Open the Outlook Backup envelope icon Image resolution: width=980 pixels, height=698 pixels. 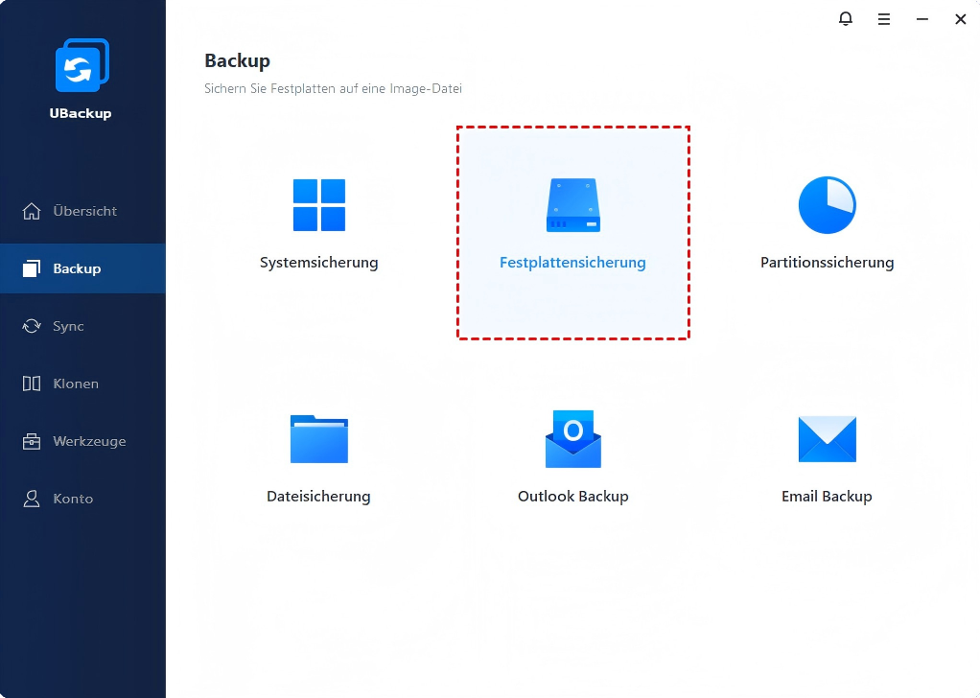572,439
